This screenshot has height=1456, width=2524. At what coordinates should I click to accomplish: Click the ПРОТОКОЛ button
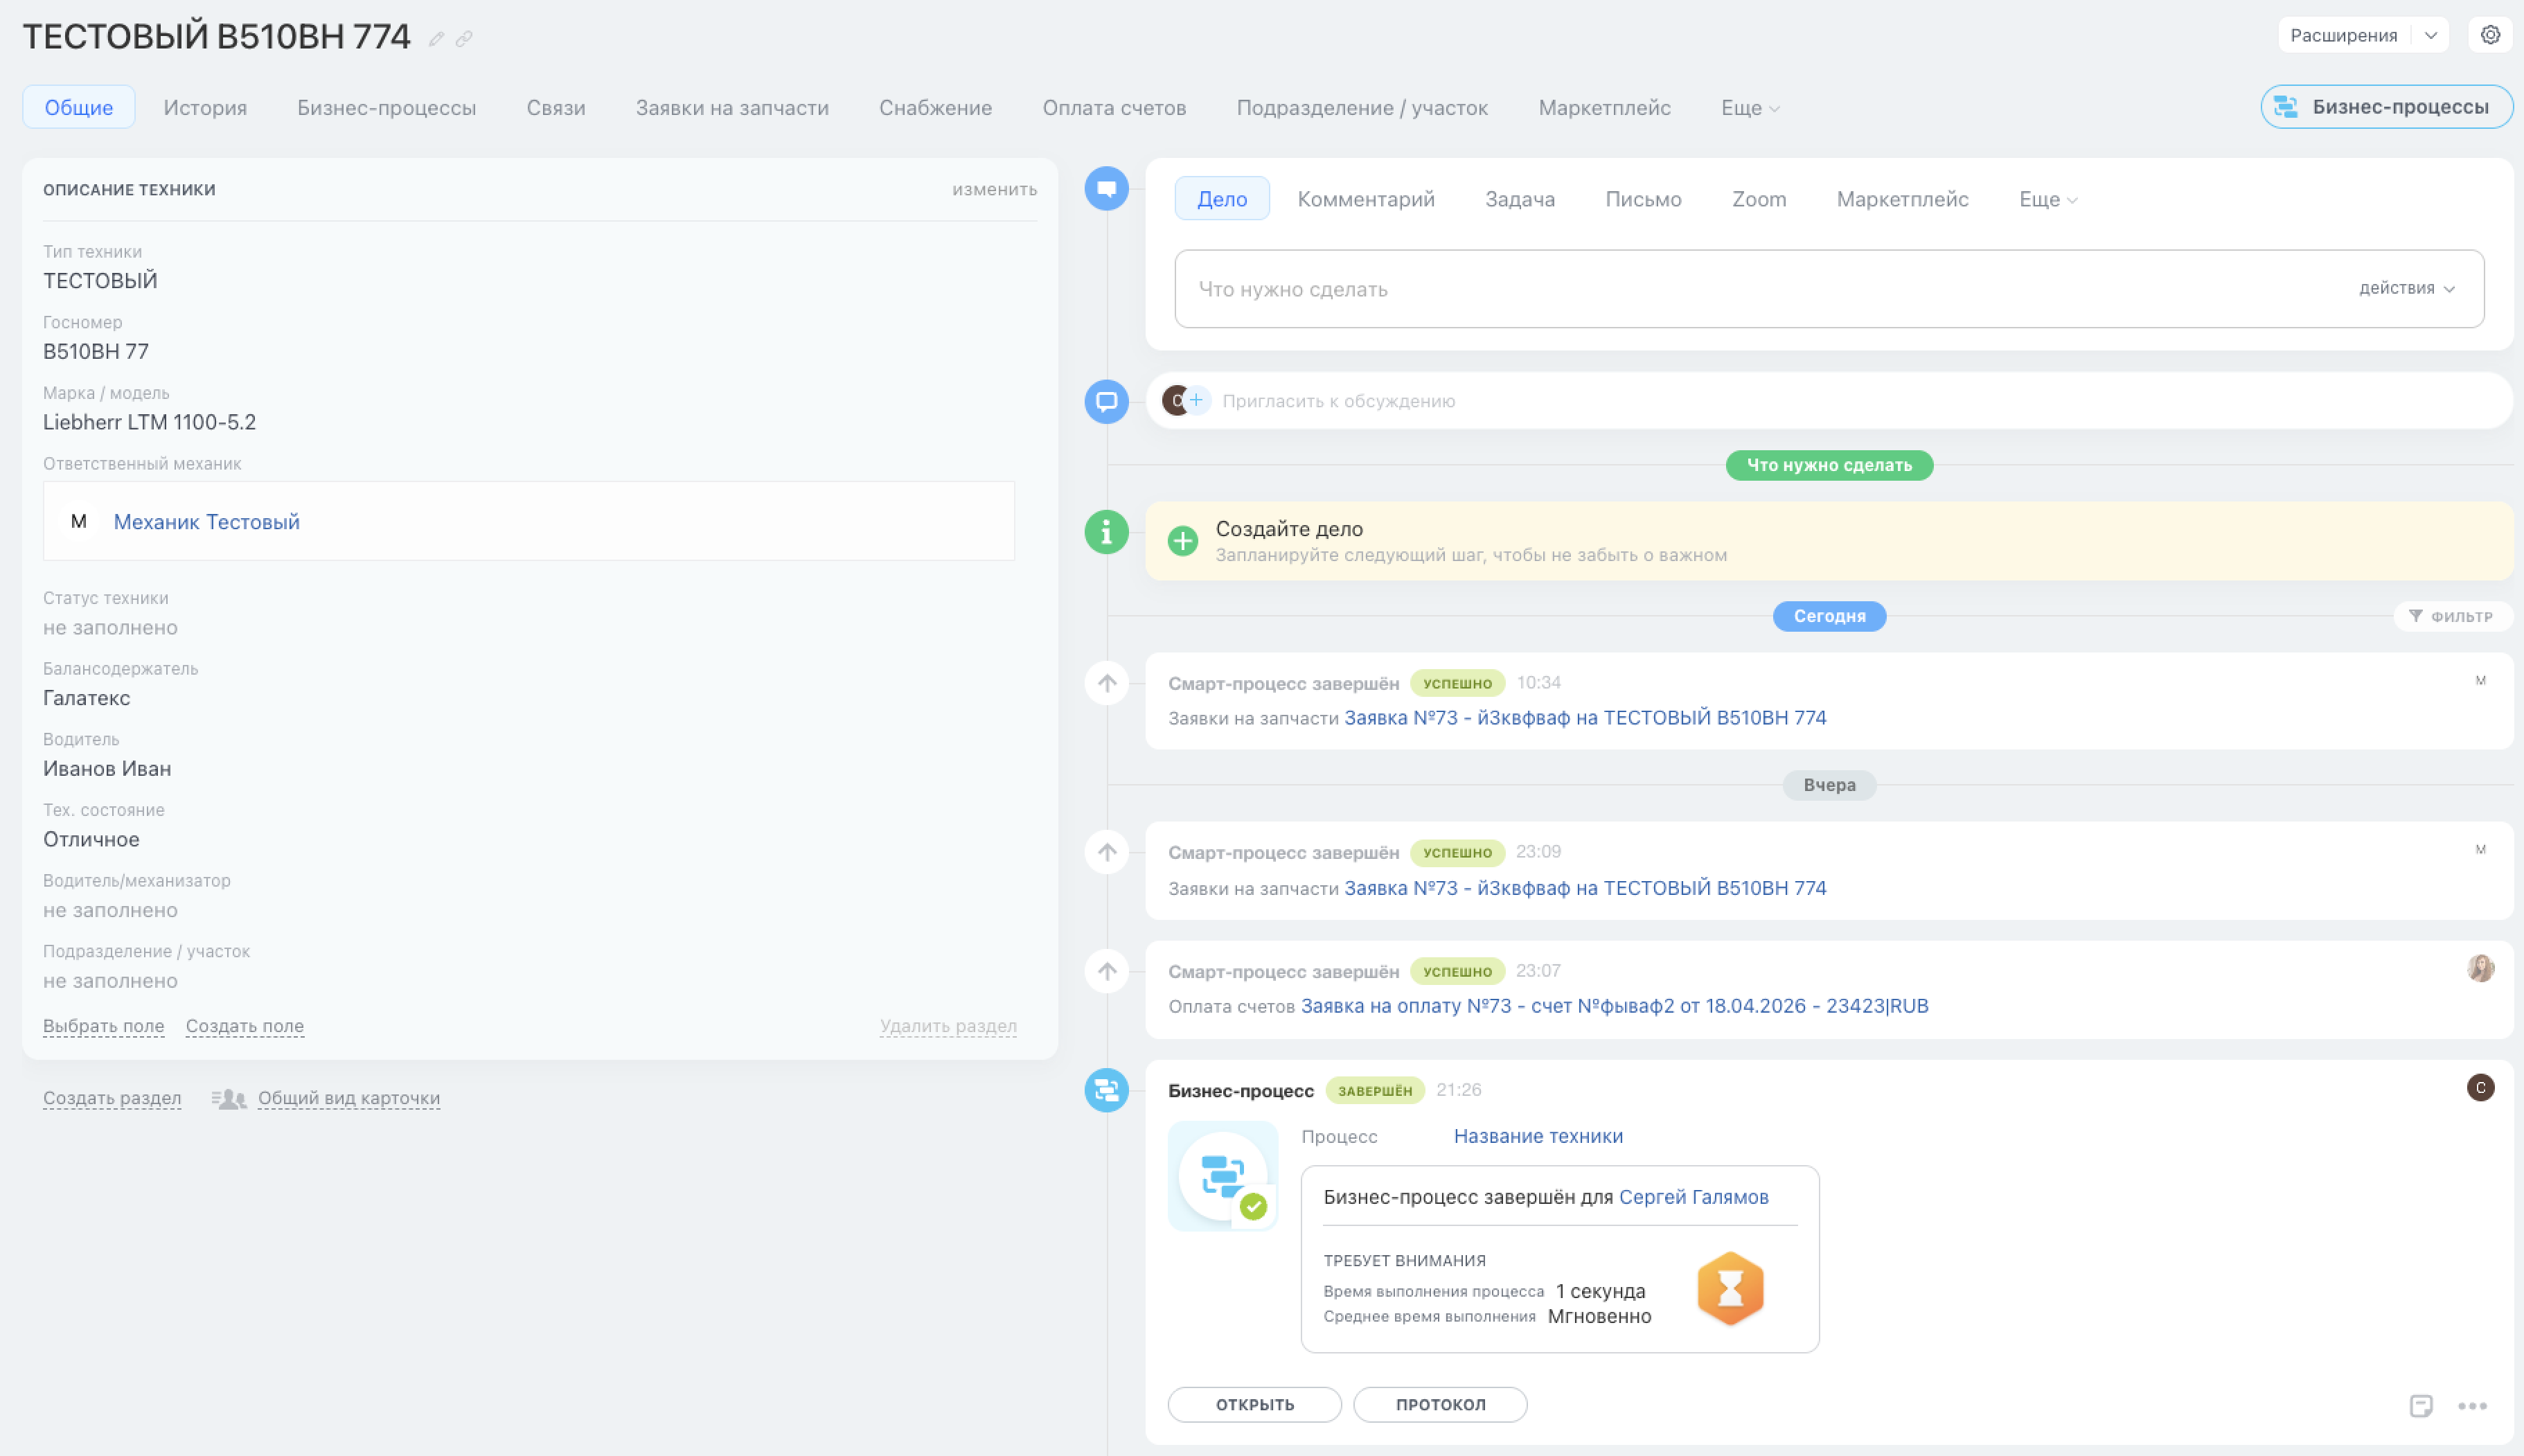[1439, 1405]
